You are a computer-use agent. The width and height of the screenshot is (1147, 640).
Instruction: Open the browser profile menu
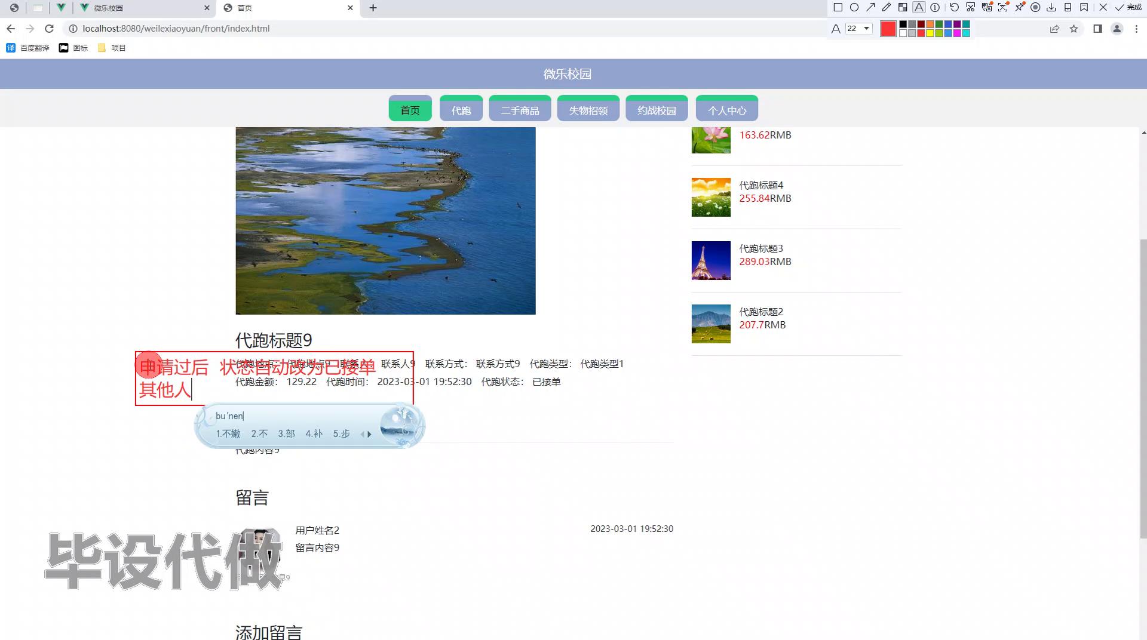point(1117,29)
